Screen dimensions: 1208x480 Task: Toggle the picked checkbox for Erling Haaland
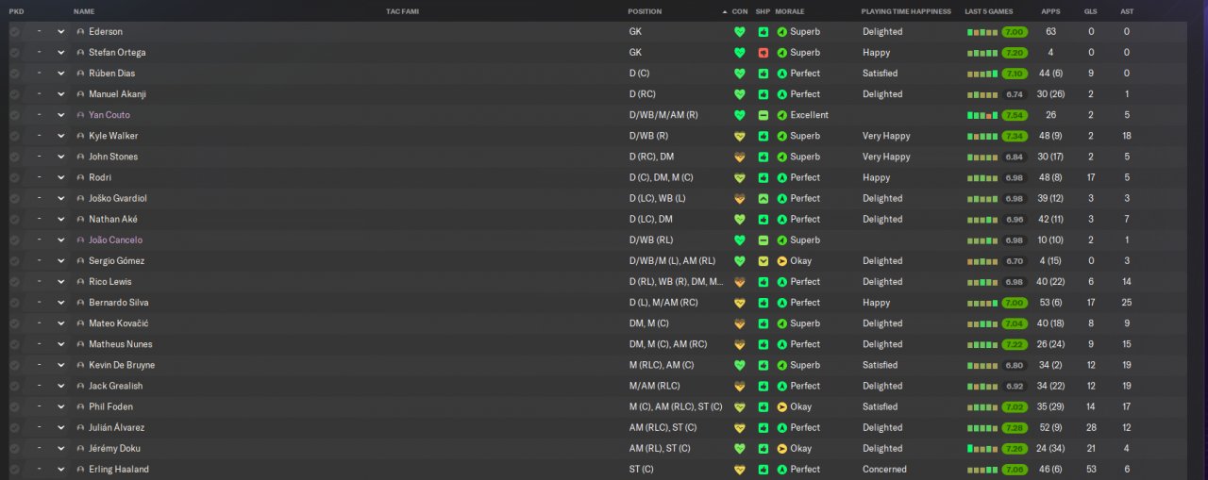(14, 469)
